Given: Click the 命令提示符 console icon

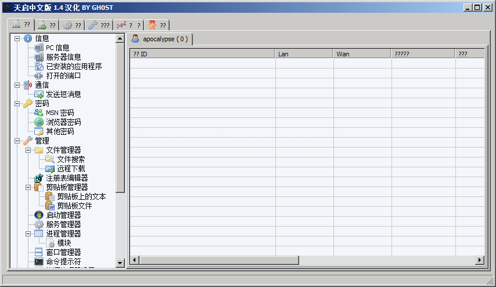Looking at the screenshot, I should 39,261.
